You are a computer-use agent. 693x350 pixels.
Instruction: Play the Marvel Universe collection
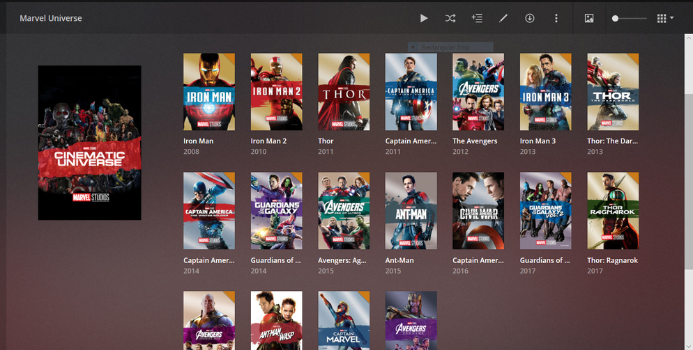(424, 18)
